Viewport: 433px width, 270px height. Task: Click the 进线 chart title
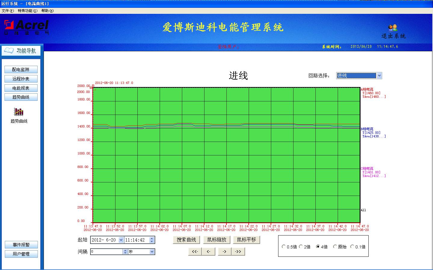[238, 76]
